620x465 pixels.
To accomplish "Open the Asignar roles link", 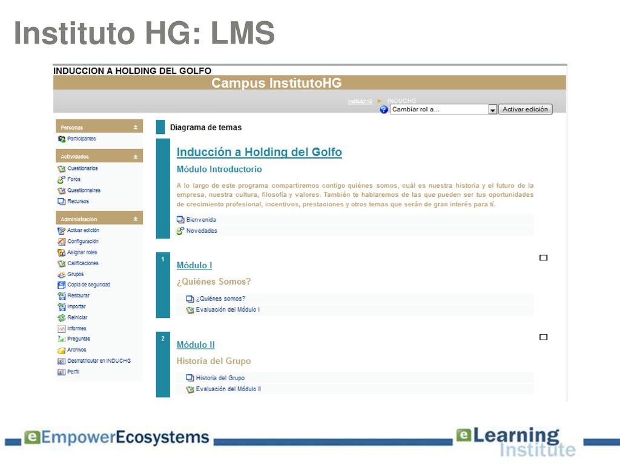I will coord(82,252).
